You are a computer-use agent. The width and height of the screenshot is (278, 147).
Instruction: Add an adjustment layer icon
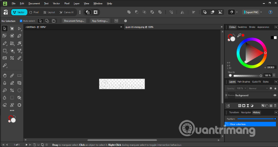coord(252,106)
